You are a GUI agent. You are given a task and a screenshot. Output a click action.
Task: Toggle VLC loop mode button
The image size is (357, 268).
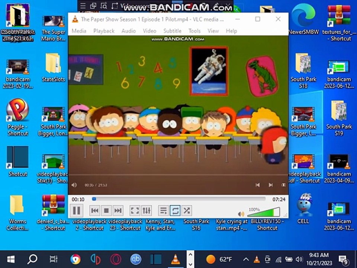(175, 210)
